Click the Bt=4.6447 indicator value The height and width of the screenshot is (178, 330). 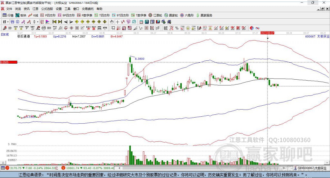117,36
